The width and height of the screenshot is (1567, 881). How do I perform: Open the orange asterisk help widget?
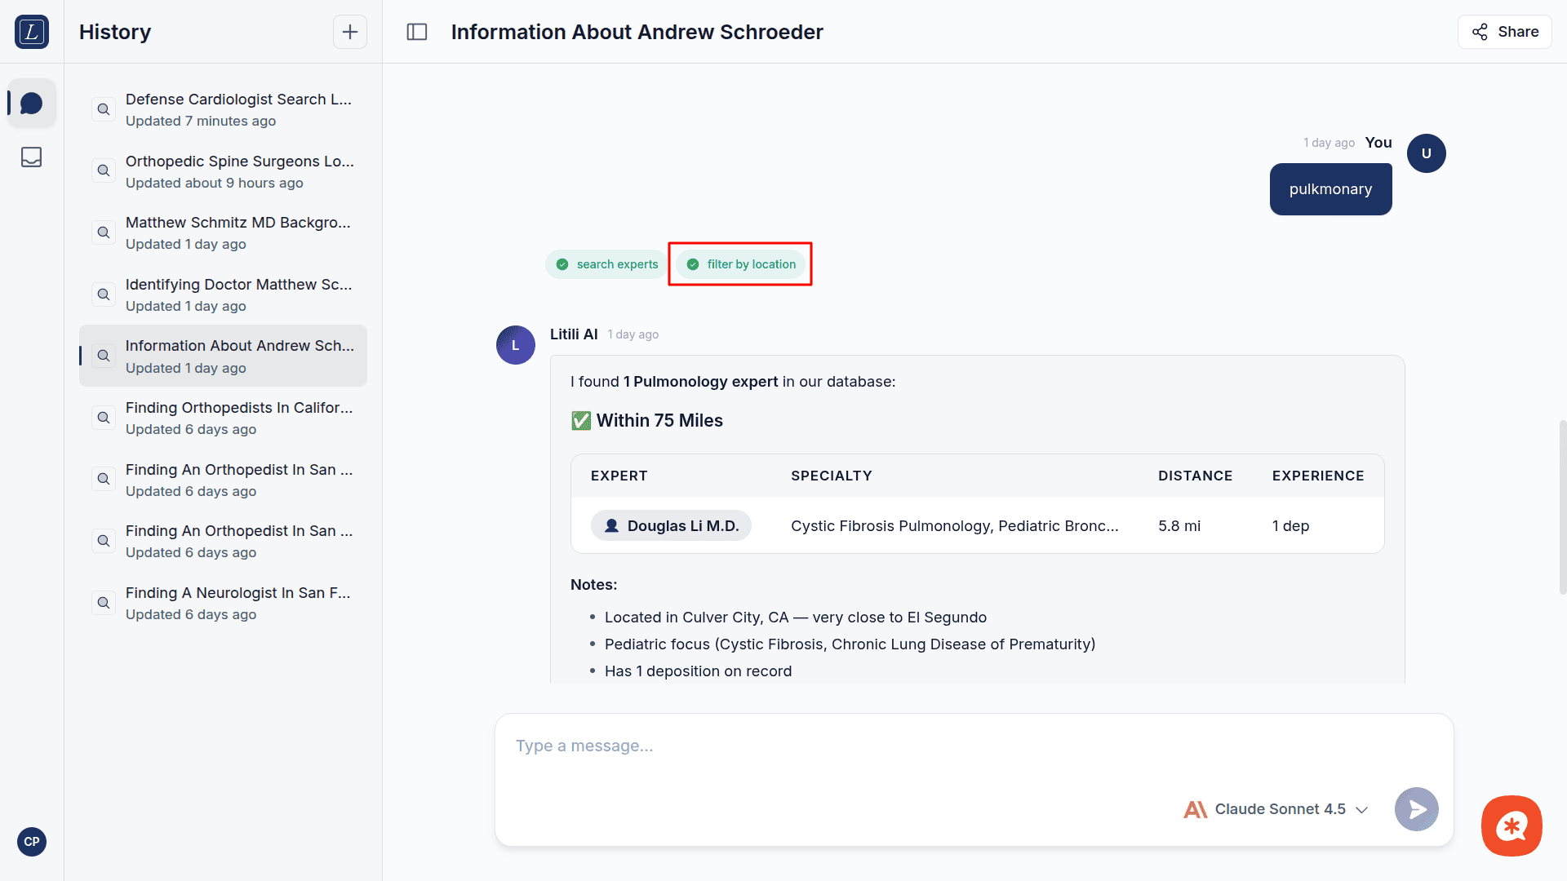pyautogui.click(x=1512, y=826)
